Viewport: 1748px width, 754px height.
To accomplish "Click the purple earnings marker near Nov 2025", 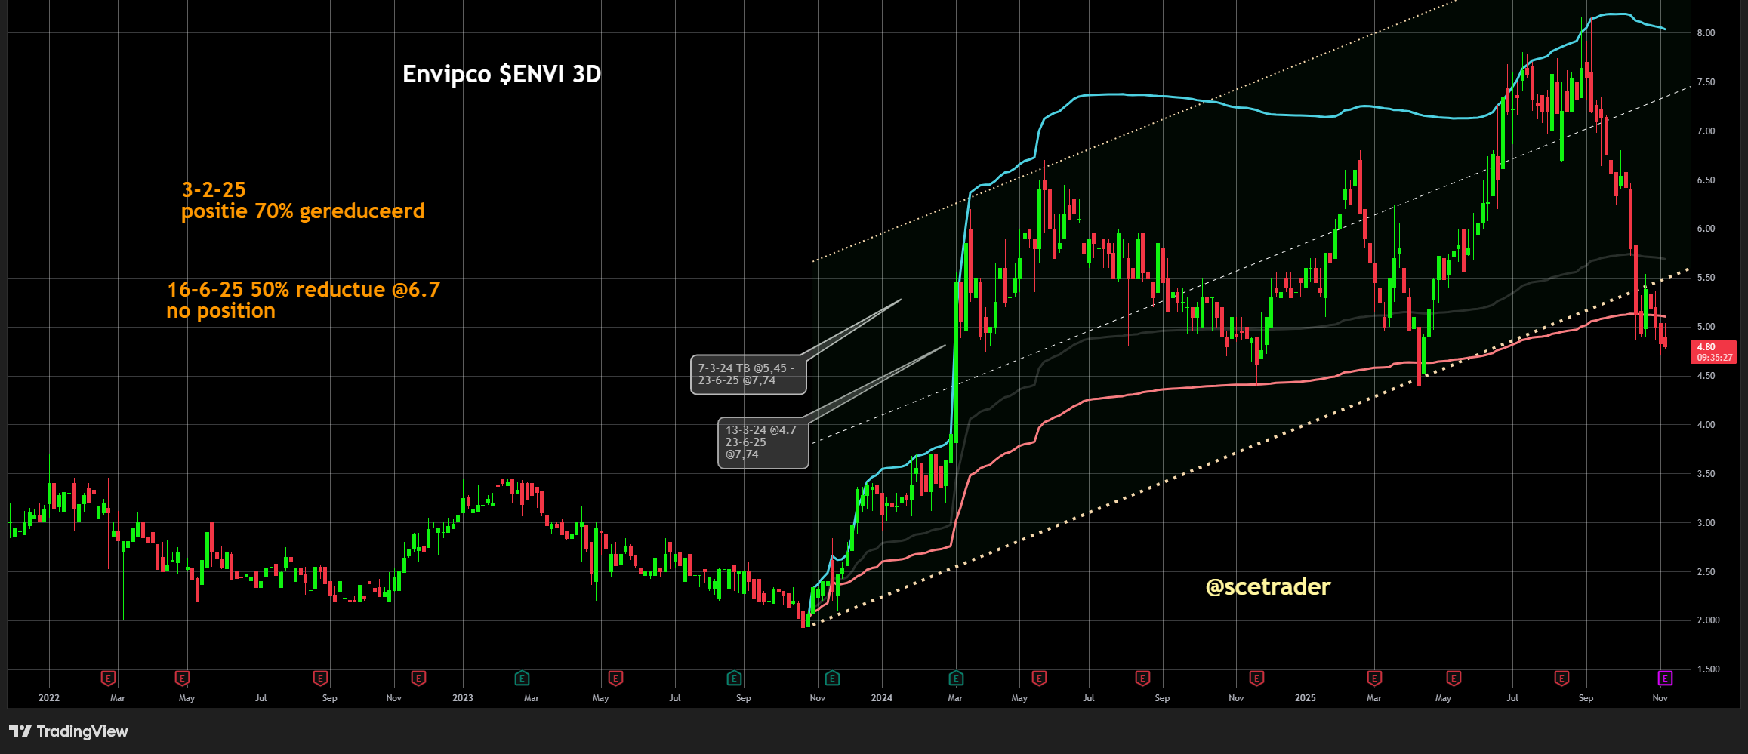I will 1665,678.
